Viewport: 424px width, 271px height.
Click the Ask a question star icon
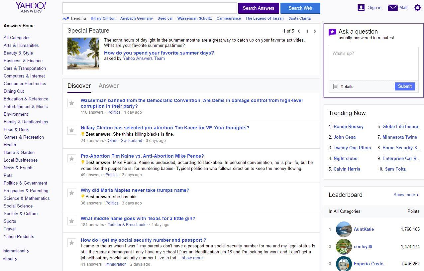332,32
